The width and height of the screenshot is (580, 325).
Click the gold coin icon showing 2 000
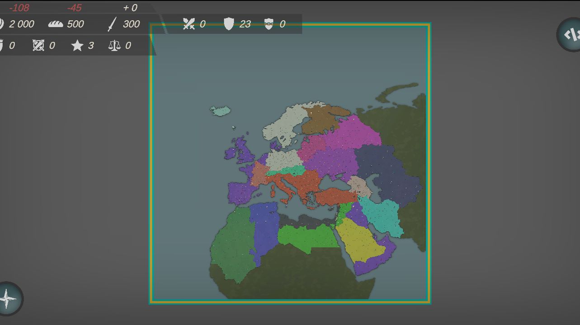pyautogui.click(x=1, y=24)
